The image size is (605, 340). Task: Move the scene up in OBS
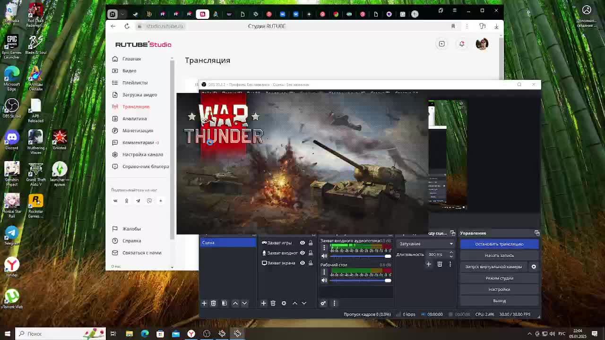(x=235, y=303)
